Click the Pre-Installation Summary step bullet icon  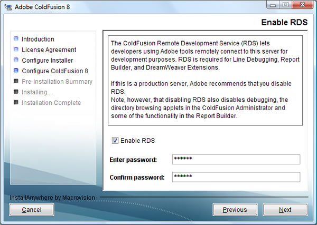pos(16,81)
